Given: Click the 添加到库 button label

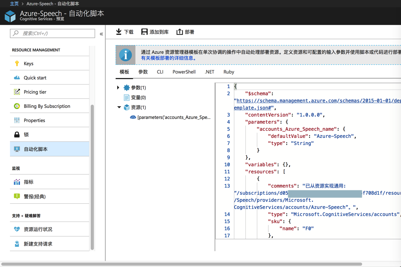Looking at the screenshot, I should 159,32.
